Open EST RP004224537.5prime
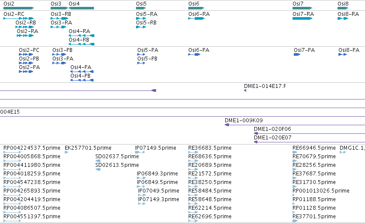The height and width of the screenshot is (223, 365). [x=32, y=148]
